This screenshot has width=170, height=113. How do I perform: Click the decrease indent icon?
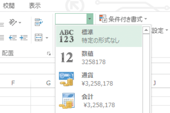[x=13, y=38]
